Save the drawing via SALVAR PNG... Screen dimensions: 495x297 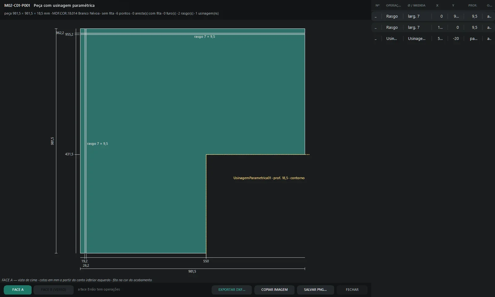[315, 290]
